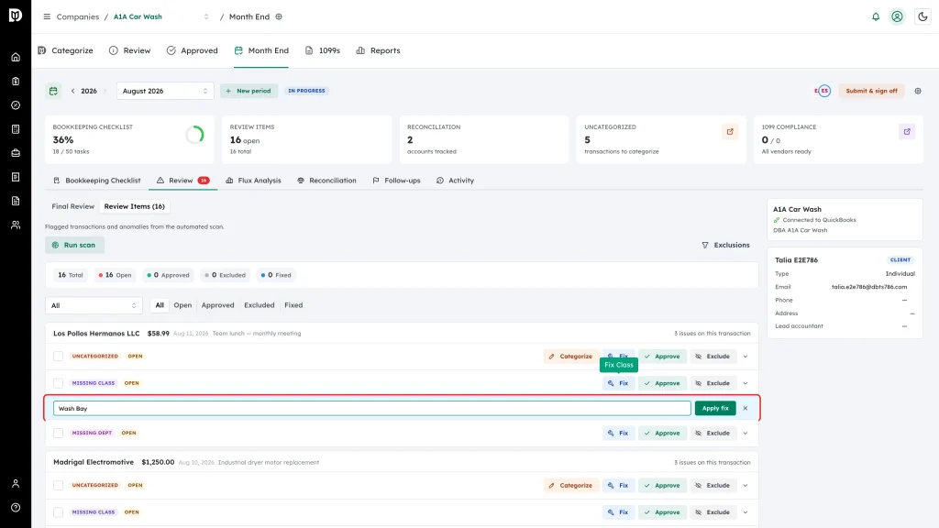The width and height of the screenshot is (939, 528).
Task: Check Los Pollos Uncategorized item checkbox
Action: tap(58, 357)
